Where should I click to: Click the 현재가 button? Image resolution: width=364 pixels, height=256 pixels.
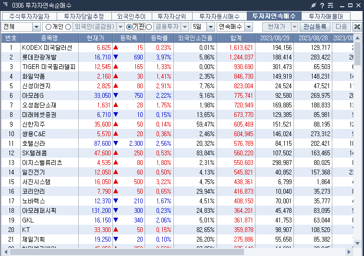click(x=277, y=27)
